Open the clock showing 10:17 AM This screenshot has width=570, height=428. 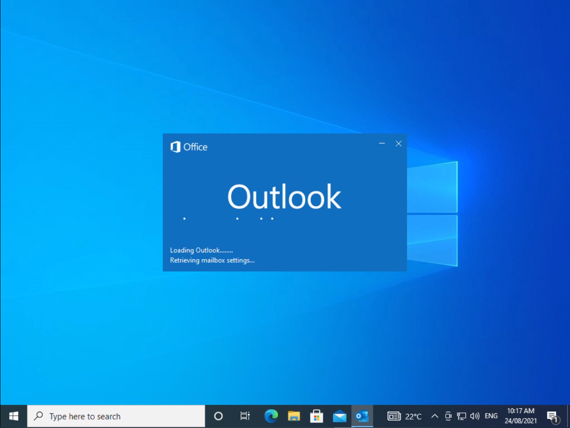[521, 416]
